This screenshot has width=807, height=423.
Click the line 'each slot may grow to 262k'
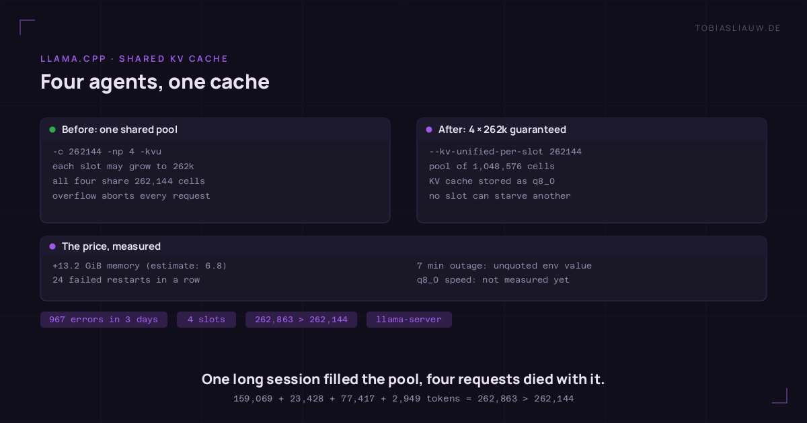point(123,167)
